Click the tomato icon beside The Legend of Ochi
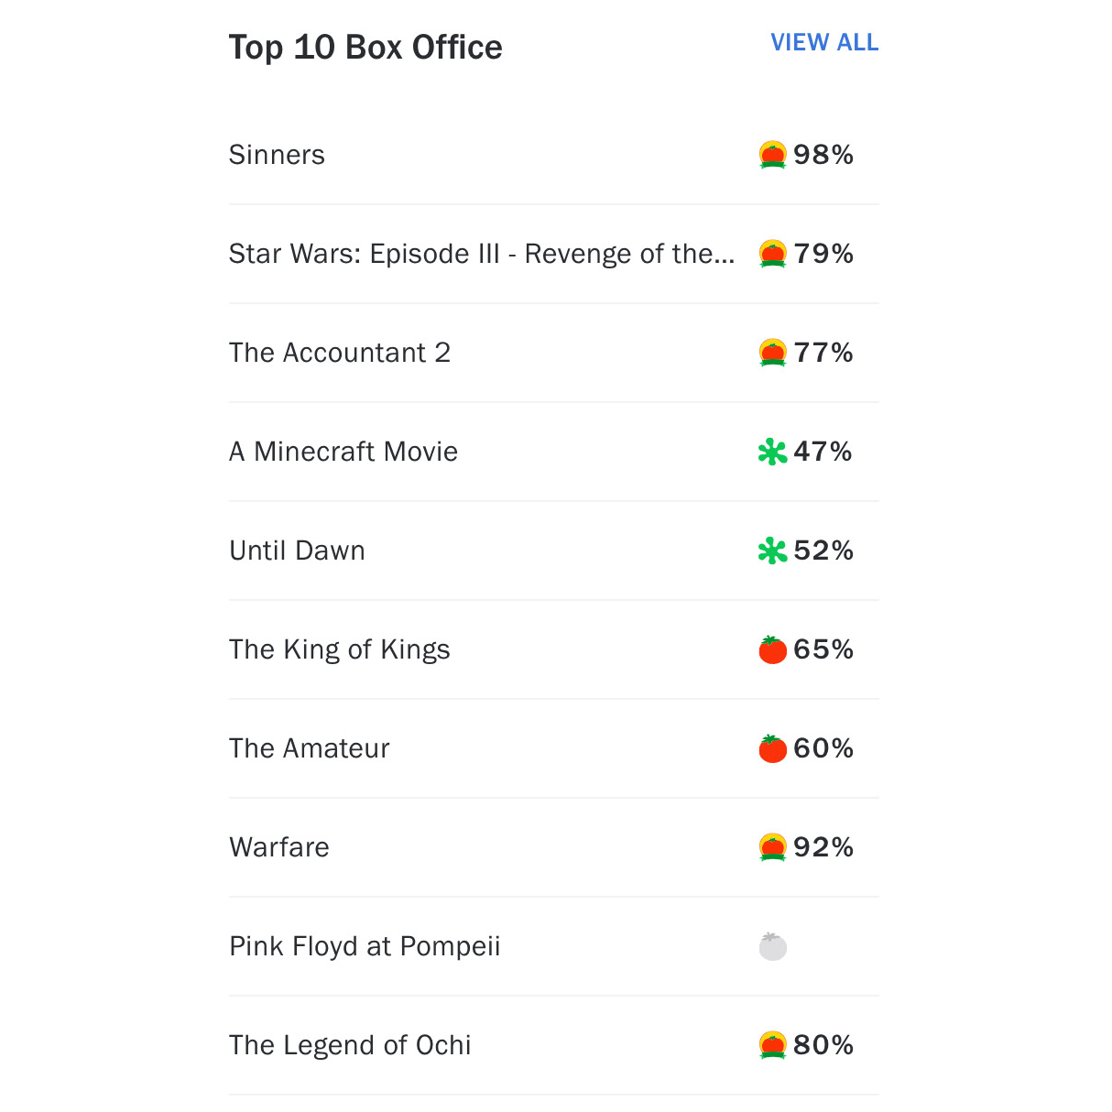The height and width of the screenshot is (1112, 1112). [772, 1045]
